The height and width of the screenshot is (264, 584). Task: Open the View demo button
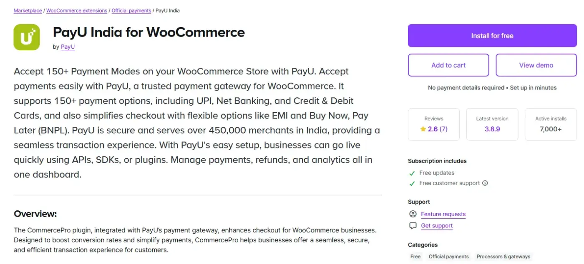click(536, 65)
